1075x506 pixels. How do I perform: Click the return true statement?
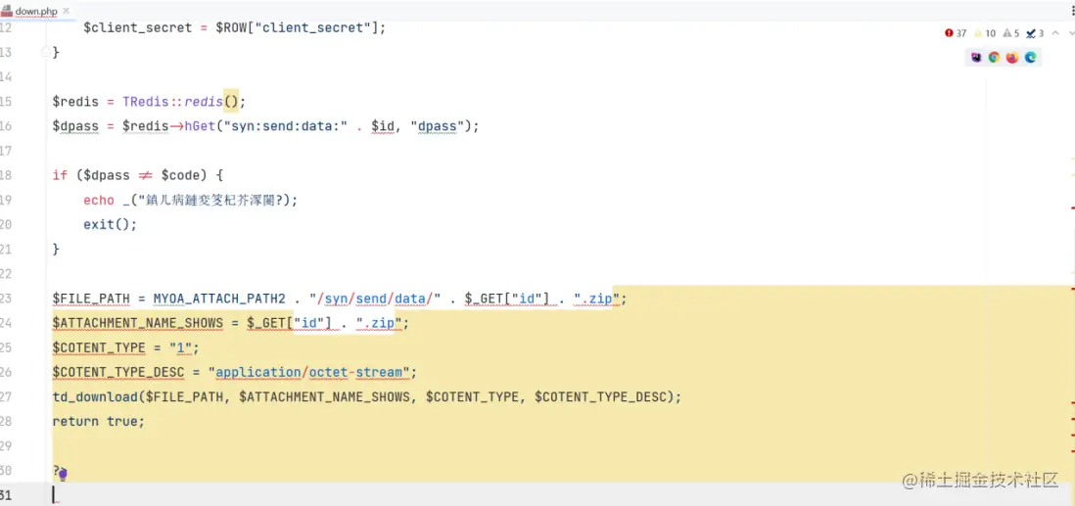pos(99,422)
